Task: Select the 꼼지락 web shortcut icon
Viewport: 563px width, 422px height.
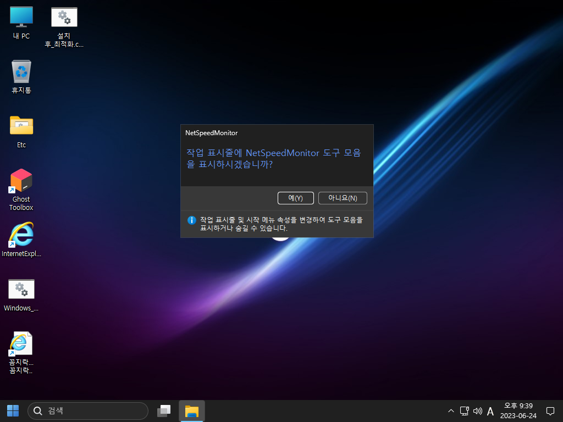Action: coord(21,352)
